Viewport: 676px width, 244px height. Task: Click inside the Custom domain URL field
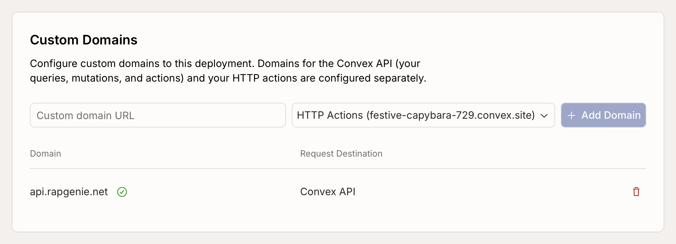click(x=158, y=115)
